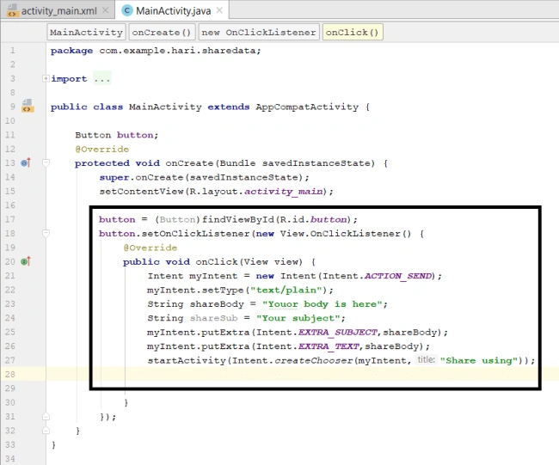Click the @Override annotation on line 19
This screenshot has height=465, width=559.
click(150, 248)
